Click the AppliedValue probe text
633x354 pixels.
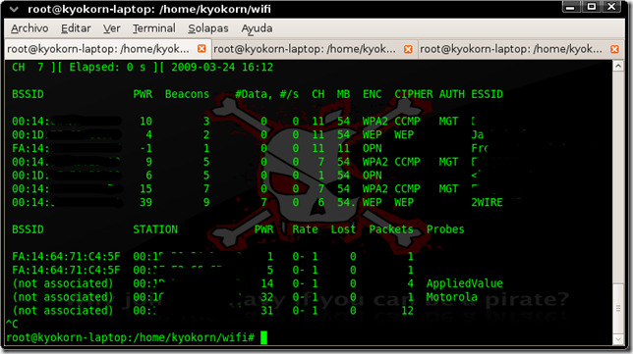(x=465, y=283)
